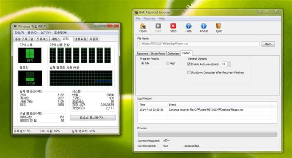This screenshot has height=158, width=292.
Task: Select the Idle program priority
Action: 143,63
